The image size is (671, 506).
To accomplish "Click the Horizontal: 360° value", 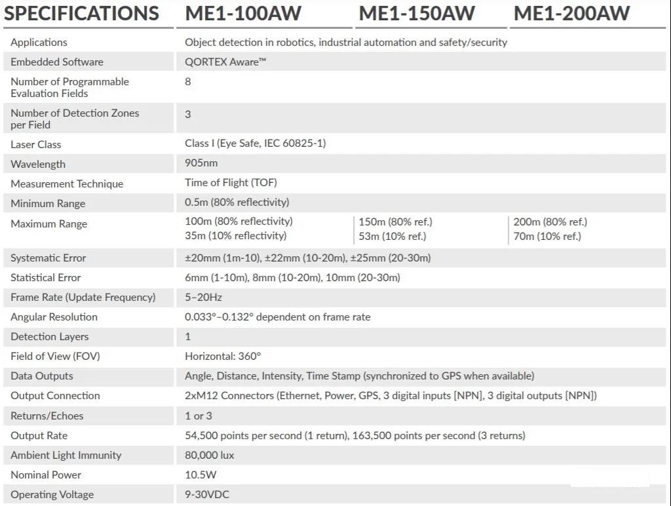I will coord(223,356).
